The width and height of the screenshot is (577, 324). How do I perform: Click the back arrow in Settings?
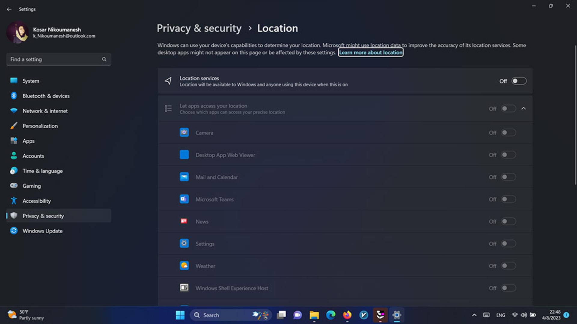(x=9, y=9)
